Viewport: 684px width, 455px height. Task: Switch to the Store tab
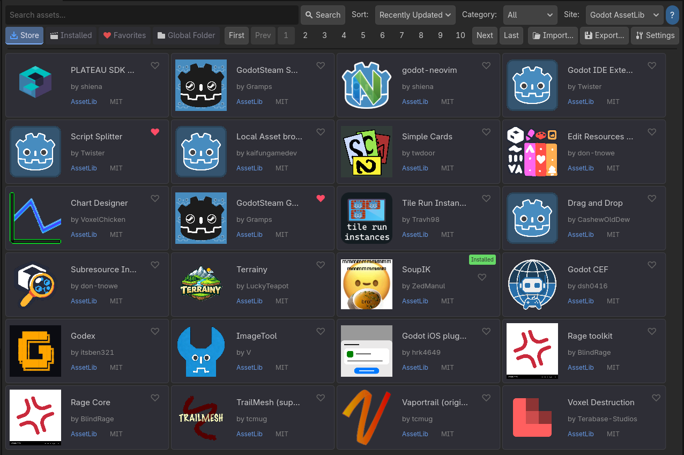(x=24, y=35)
